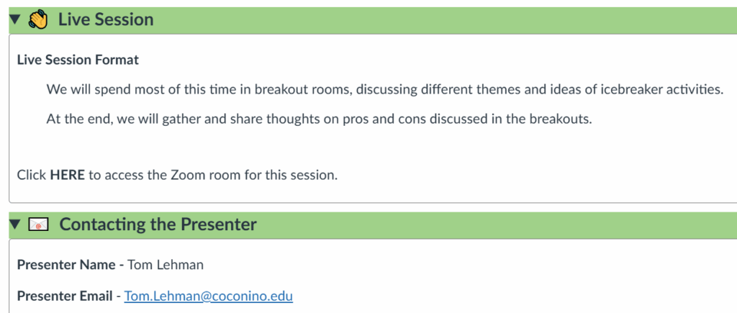This screenshot has height=313, width=737.
Task: Click the words to access the
Action: (x=128, y=176)
